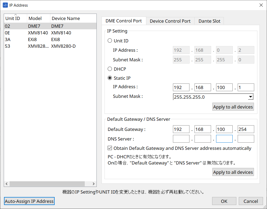The image size is (267, 209).
Task: Click the Auto-Assign IP Address button
Action: tap(29, 201)
